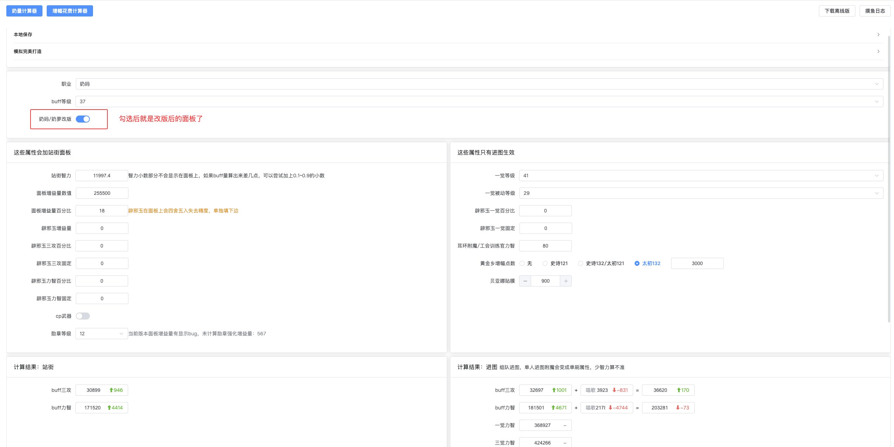Click the plus icon beside 贝亚娜贴膜

tap(566, 281)
